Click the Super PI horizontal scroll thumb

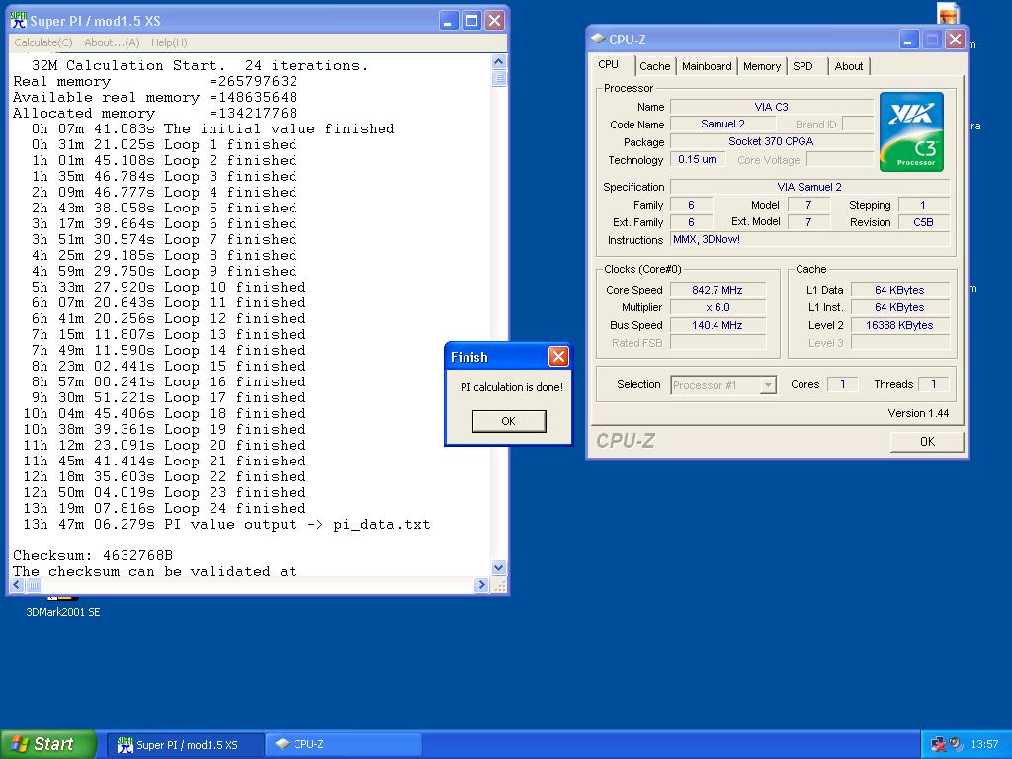34,585
